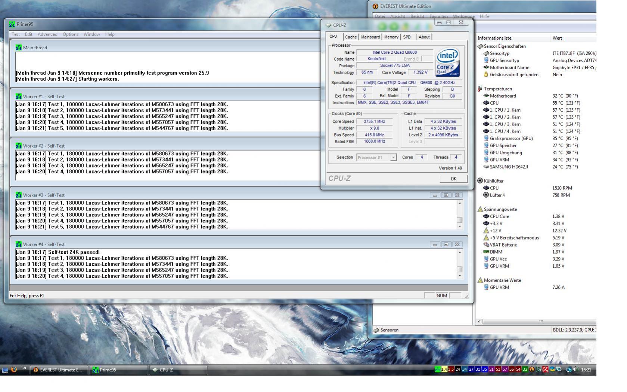Switch to the Memory tab in CPU-Z
Image resolution: width=627 pixels, height=392 pixels.
click(391, 37)
